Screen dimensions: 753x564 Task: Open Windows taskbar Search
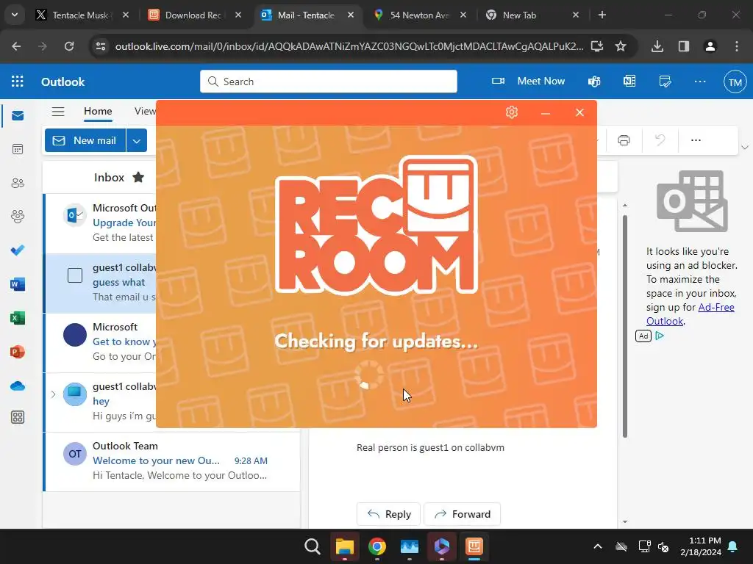312,546
